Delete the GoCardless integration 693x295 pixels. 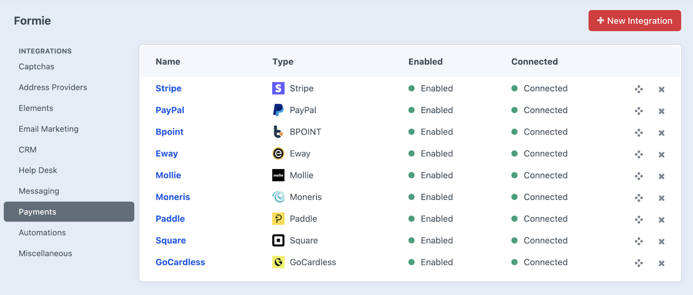(662, 263)
